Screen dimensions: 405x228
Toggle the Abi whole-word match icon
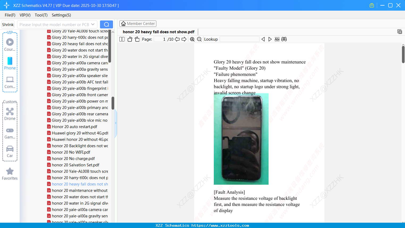[x=277, y=39]
